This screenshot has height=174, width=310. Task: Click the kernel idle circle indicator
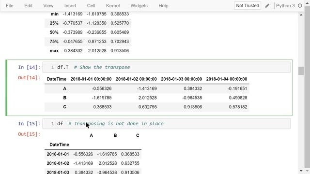point(300,6)
